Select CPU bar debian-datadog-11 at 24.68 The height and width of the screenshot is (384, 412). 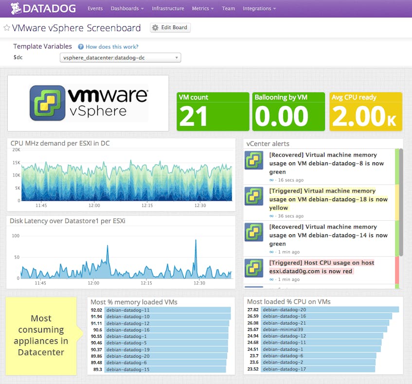coord(322,343)
